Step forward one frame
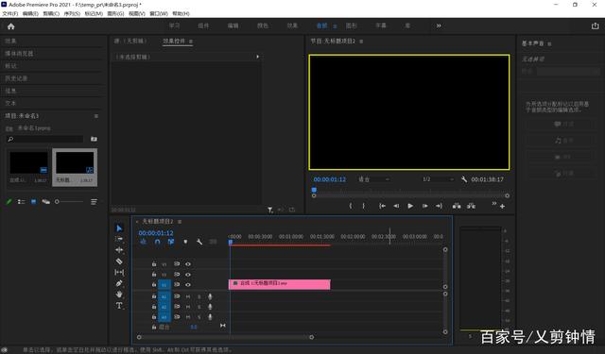605x354 pixels. point(424,206)
